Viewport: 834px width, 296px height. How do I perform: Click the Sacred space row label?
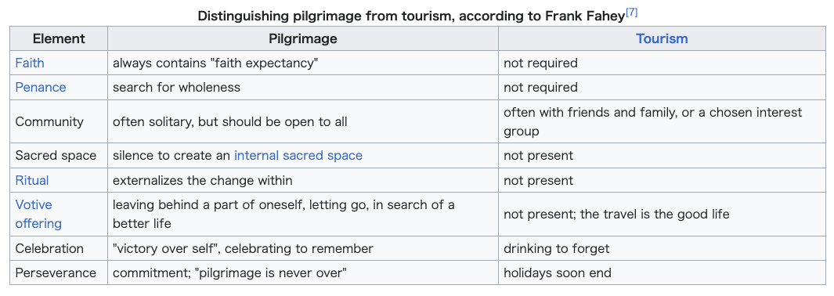(x=56, y=156)
